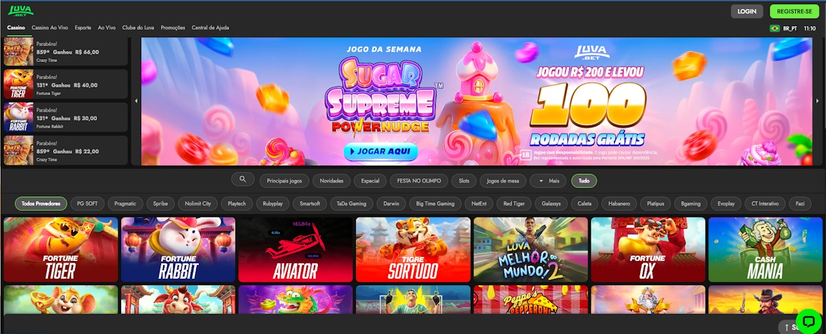Filter by Caleta provider

(584, 204)
